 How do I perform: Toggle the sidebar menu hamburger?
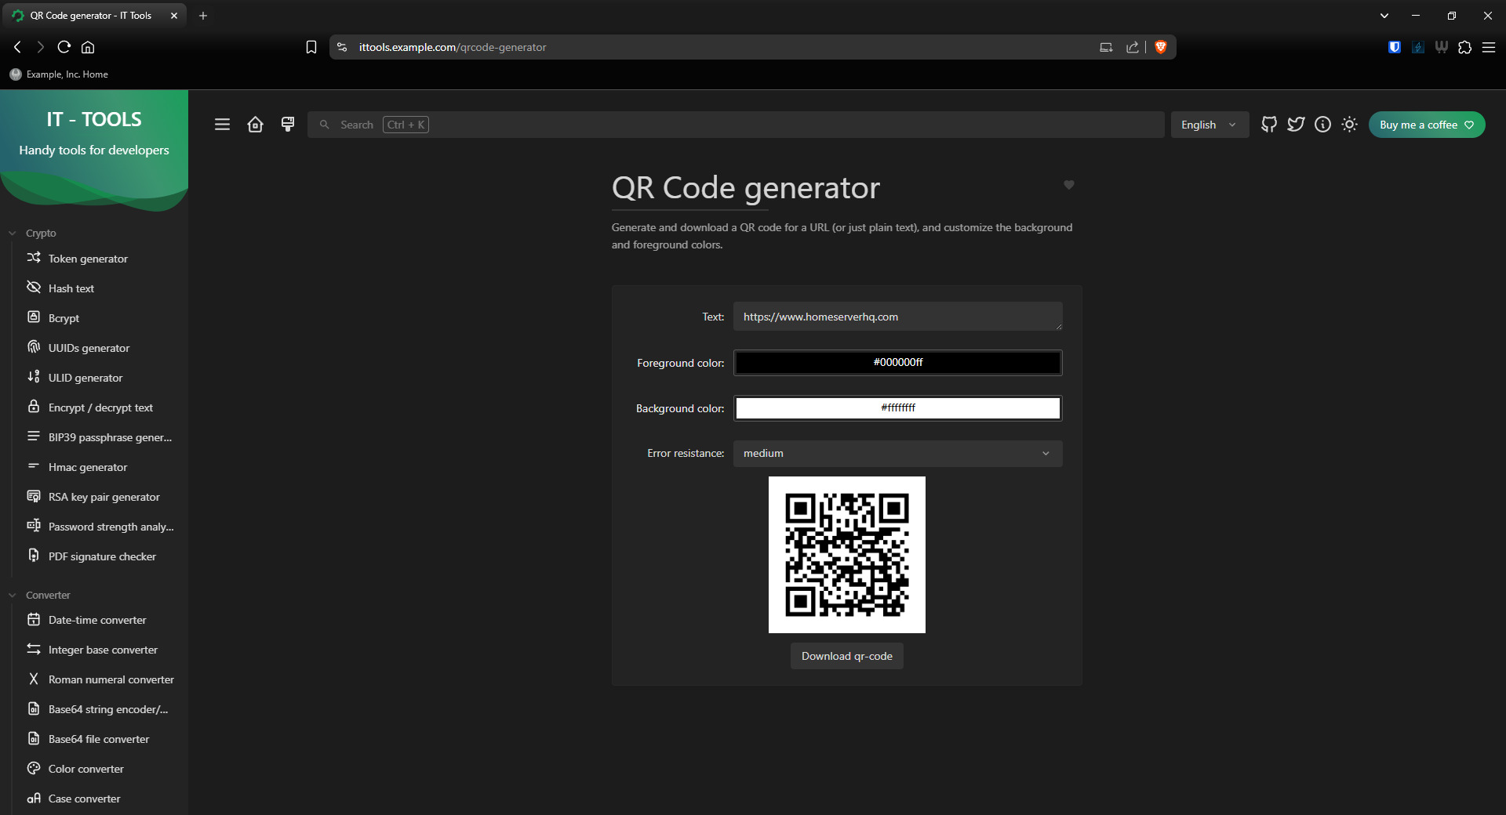222,125
